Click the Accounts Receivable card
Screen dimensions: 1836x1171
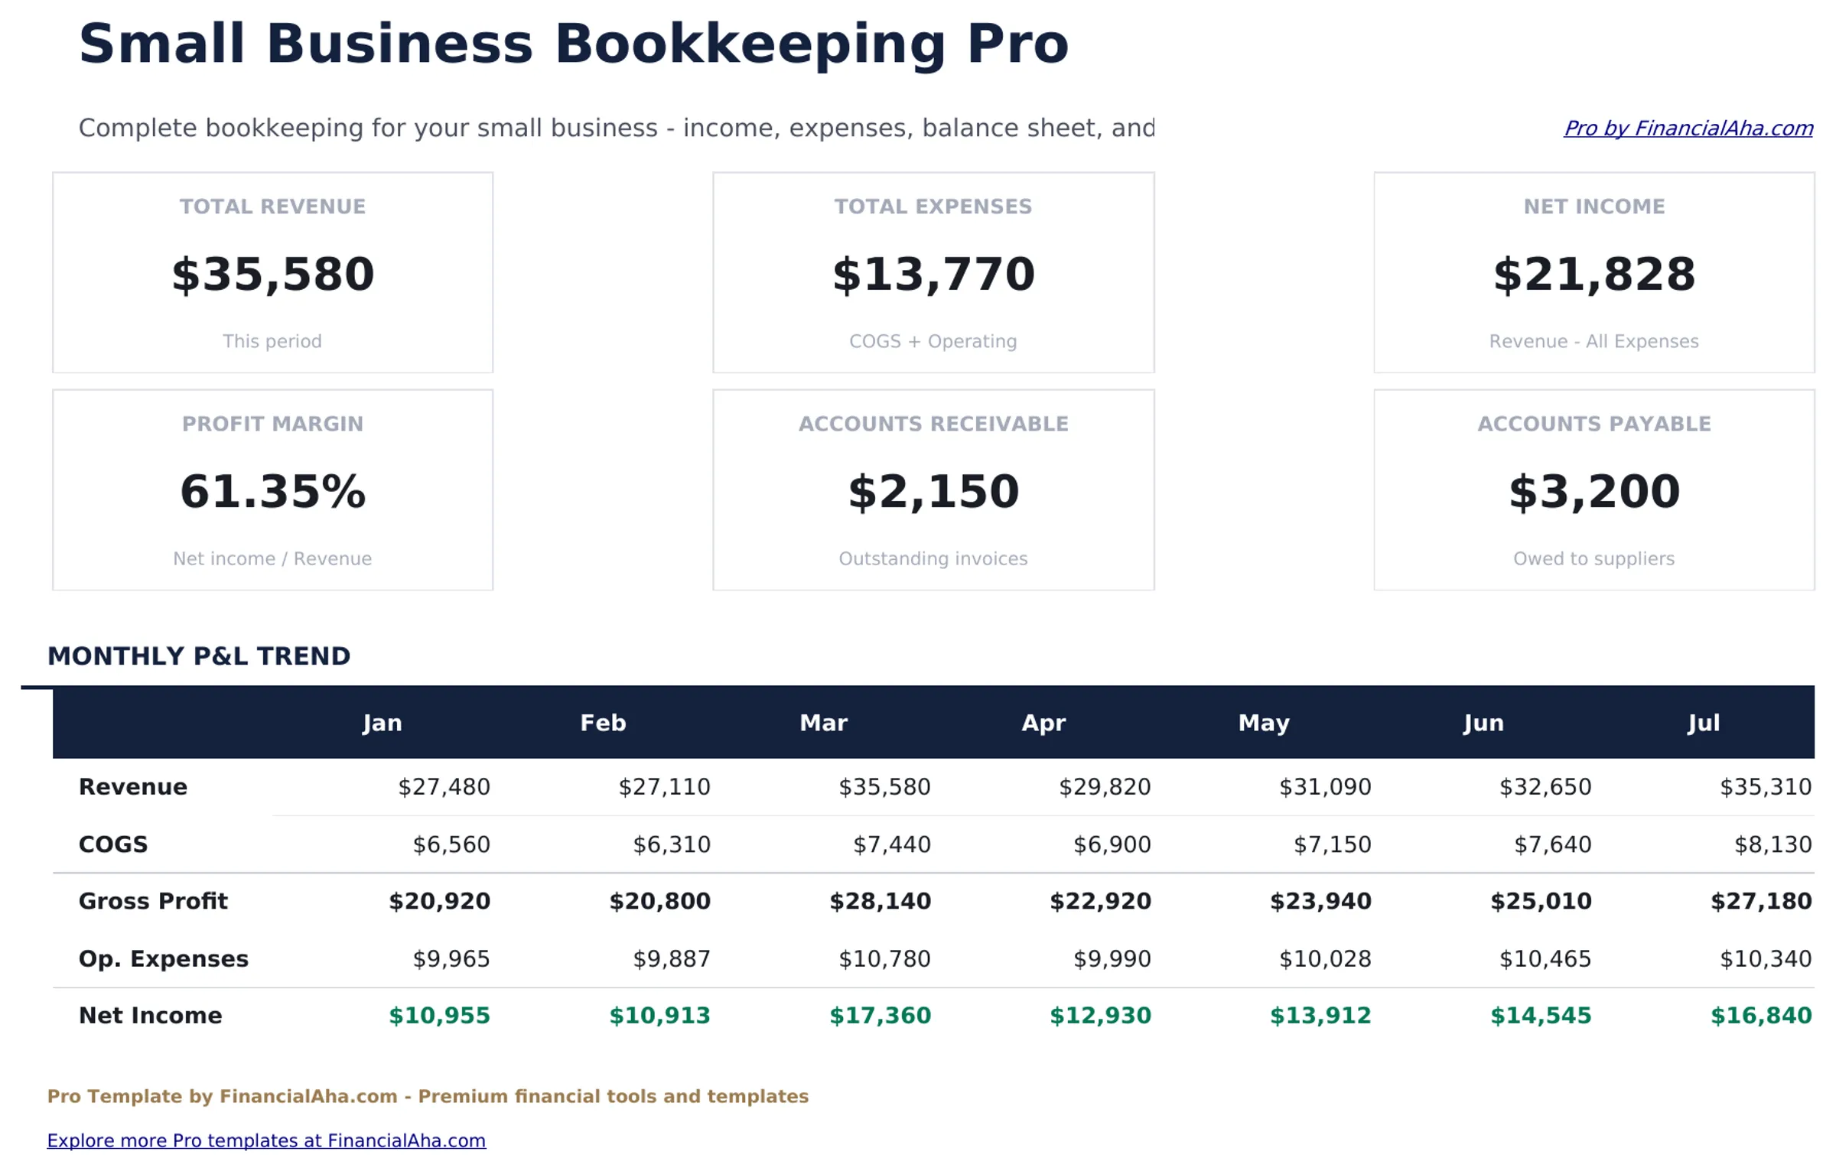[933, 490]
